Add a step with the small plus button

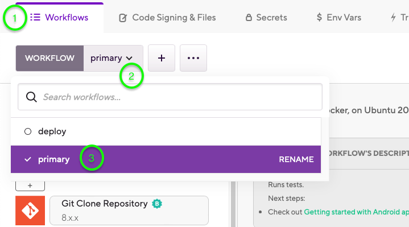(x=30, y=186)
